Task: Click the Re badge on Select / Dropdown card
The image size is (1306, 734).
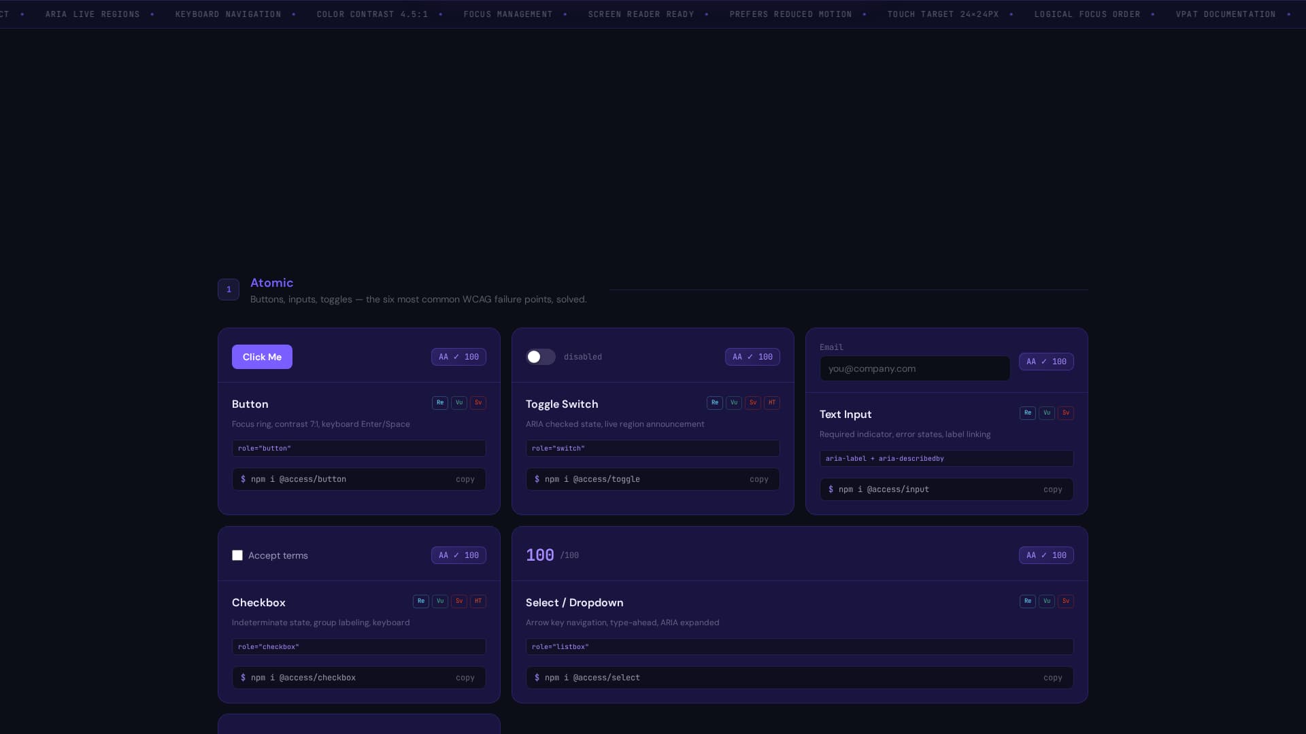Action: coord(1028,601)
